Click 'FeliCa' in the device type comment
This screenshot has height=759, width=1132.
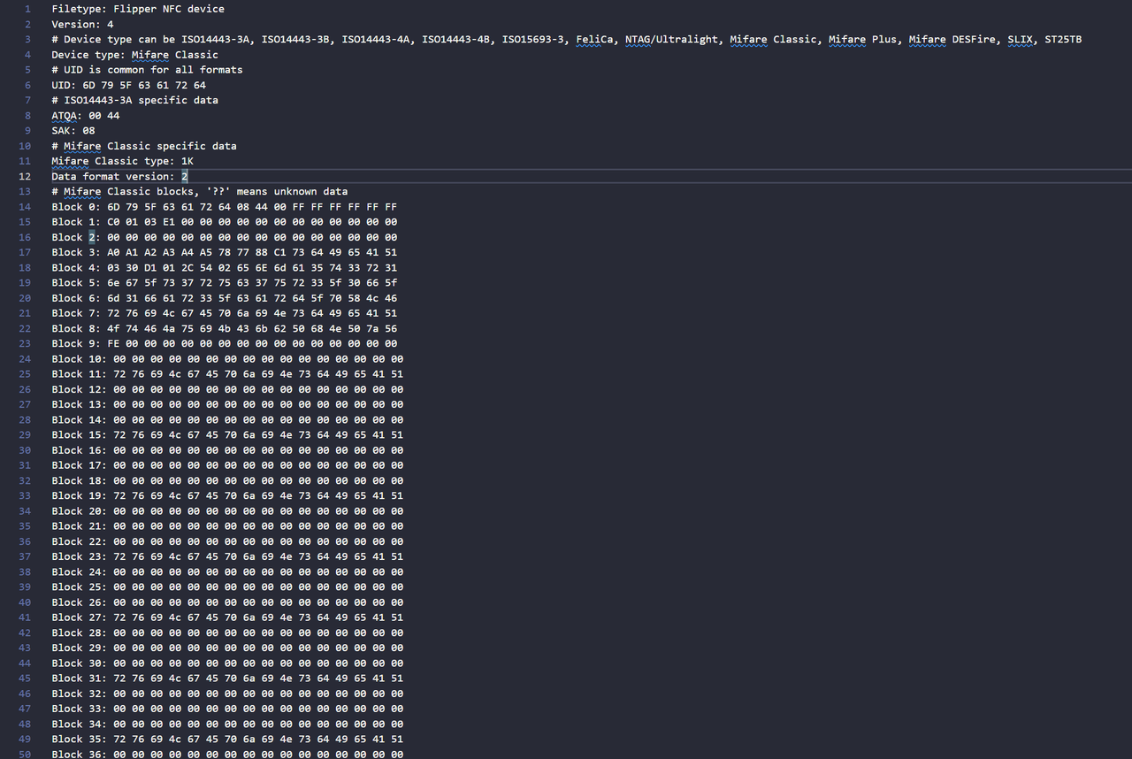click(594, 39)
